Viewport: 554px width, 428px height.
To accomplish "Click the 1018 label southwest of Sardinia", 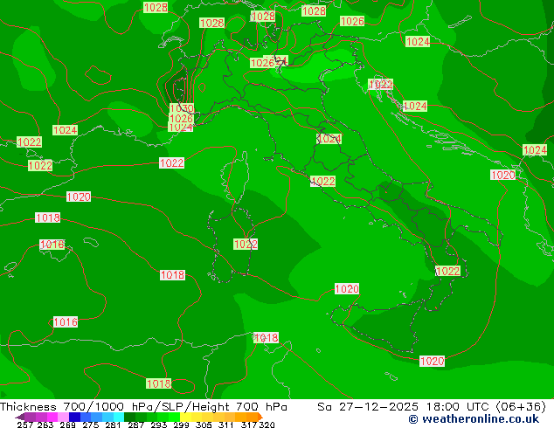I will 172,275.
